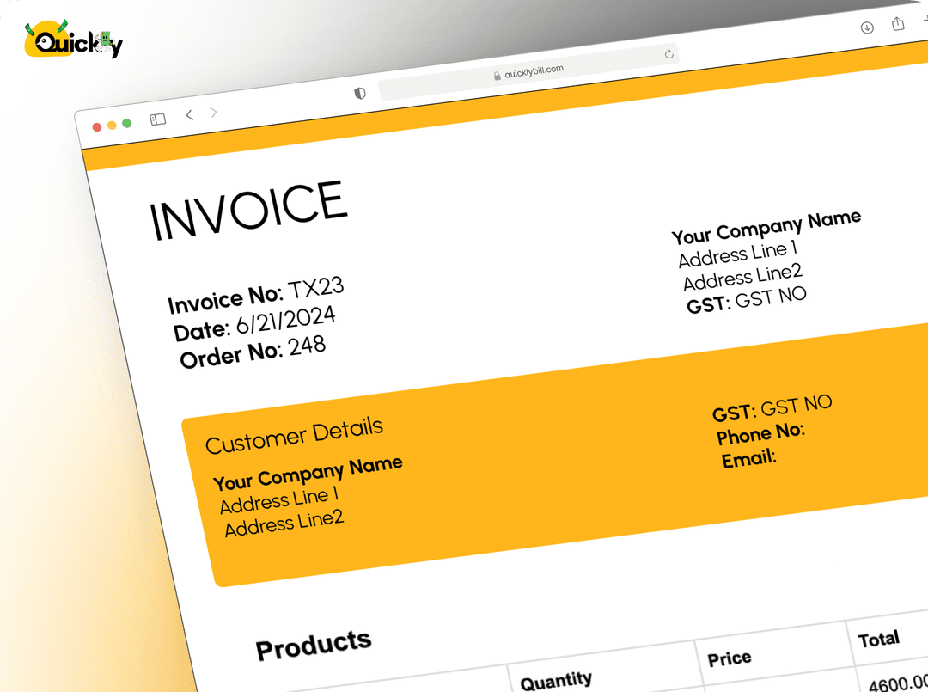Select Your Company Name in the invoice header
Image resolution: width=928 pixels, height=692 pixels.
click(x=766, y=227)
